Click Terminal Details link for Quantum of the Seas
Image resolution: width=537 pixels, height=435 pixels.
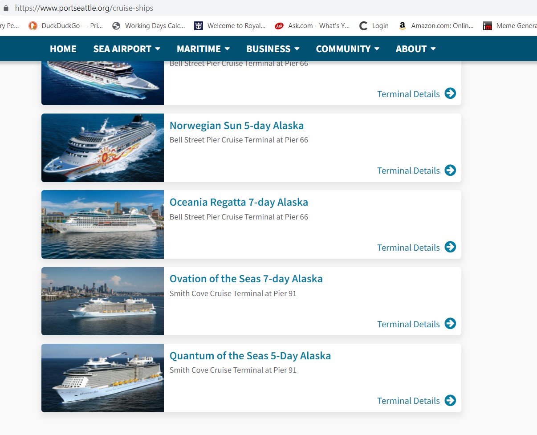point(408,401)
